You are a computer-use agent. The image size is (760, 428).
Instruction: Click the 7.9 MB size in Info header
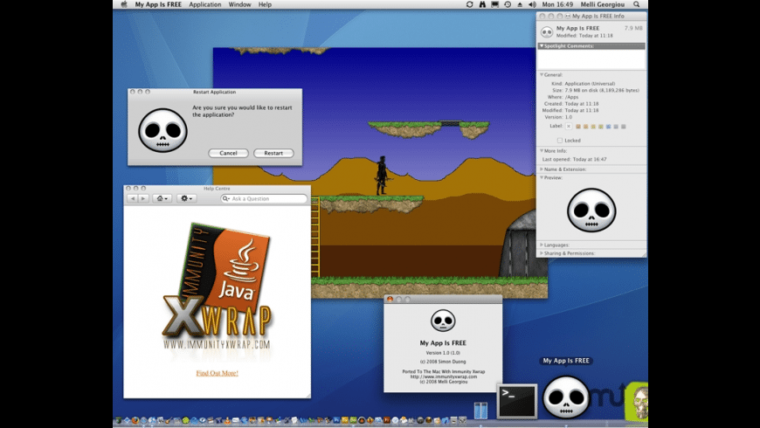pos(633,28)
